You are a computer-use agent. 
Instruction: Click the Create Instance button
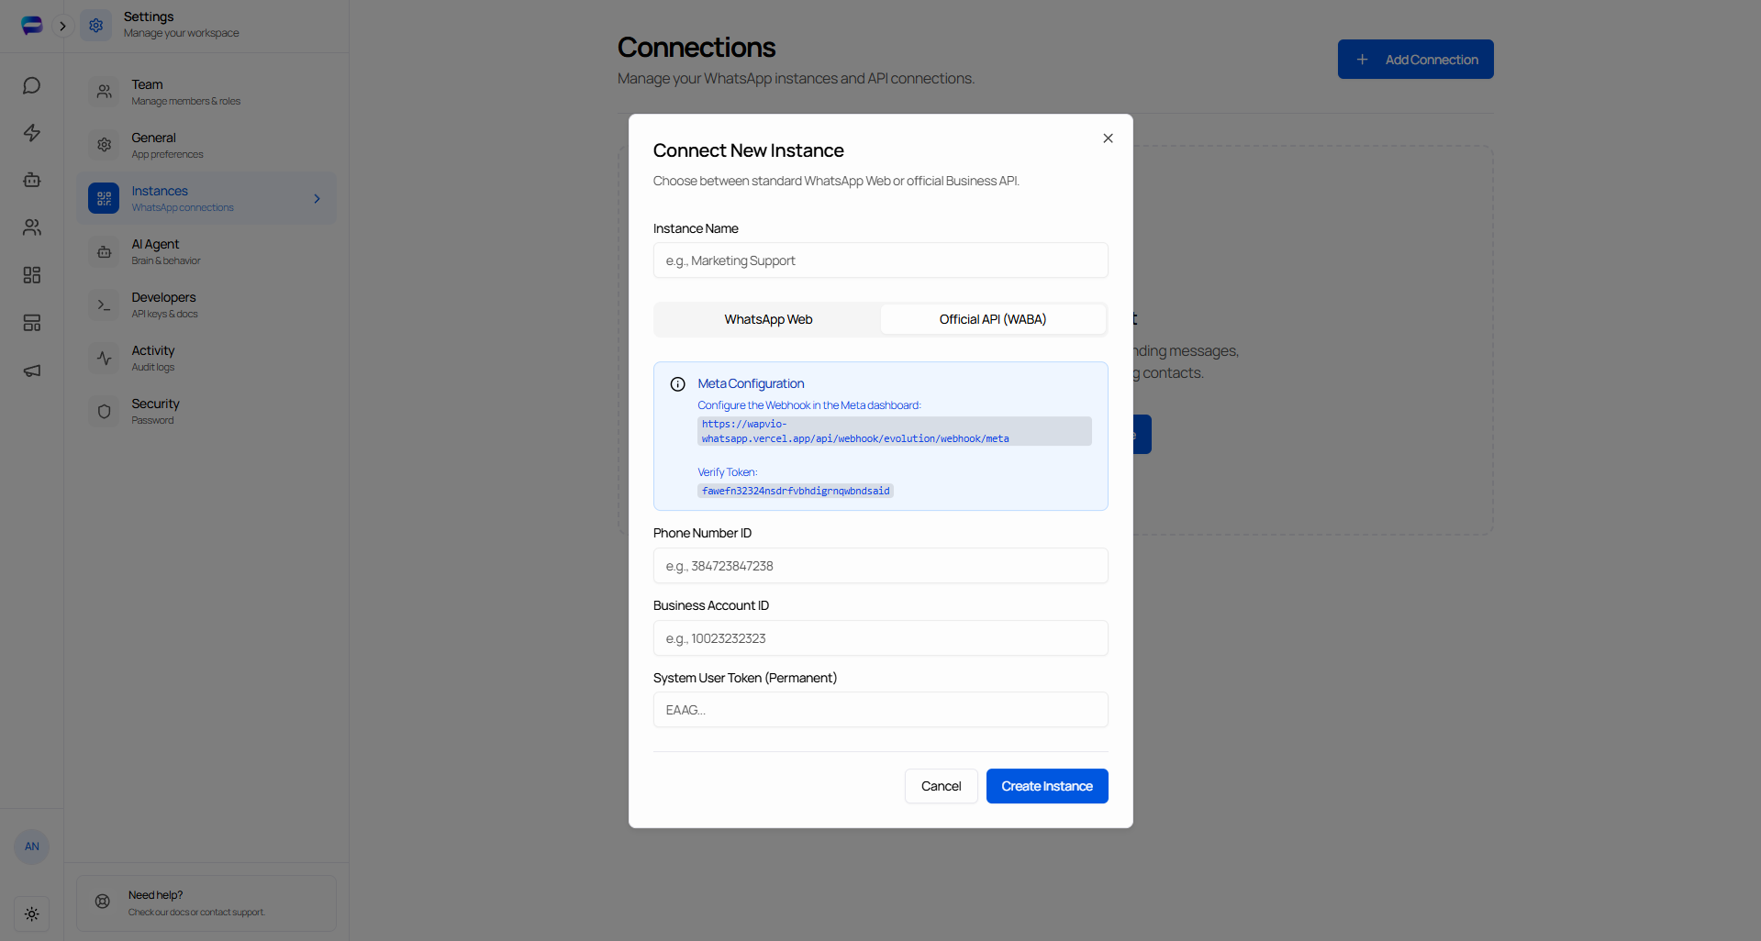coord(1046,786)
